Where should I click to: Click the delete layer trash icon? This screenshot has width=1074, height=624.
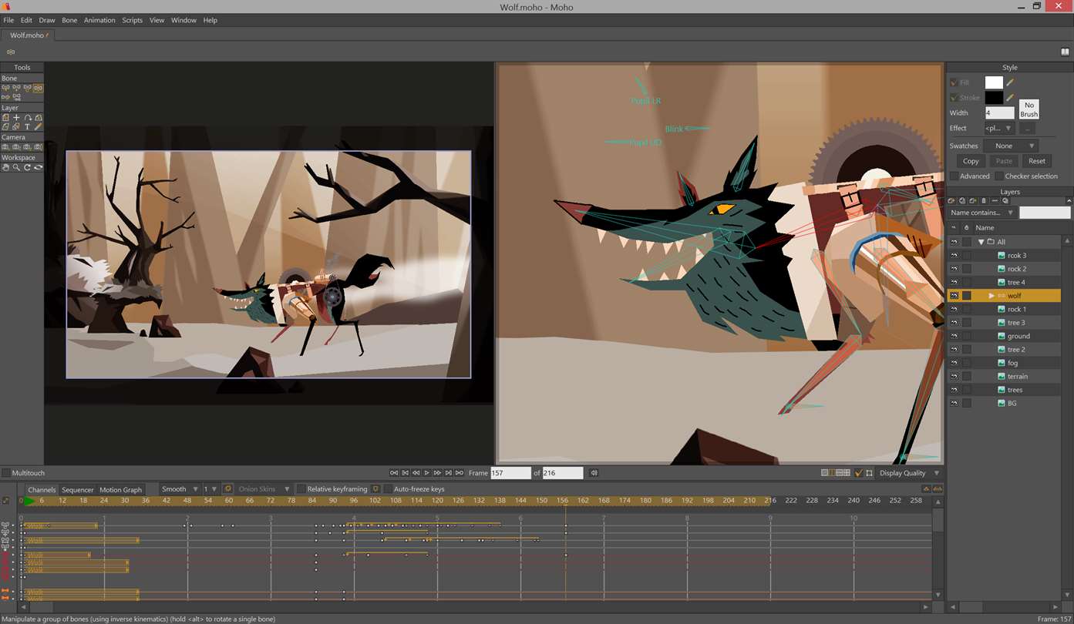coord(984,201)
